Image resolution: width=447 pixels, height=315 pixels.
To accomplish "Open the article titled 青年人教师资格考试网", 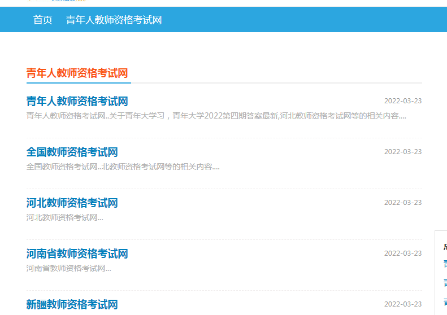I will coord(77,101).
